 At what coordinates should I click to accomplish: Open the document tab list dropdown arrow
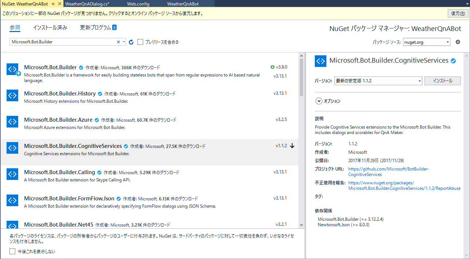[x=467, y=4]
